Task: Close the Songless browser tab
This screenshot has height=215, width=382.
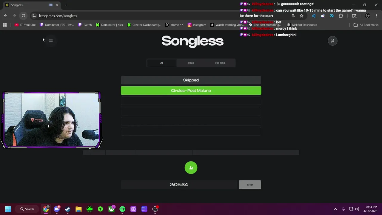Action: [57, 5]
